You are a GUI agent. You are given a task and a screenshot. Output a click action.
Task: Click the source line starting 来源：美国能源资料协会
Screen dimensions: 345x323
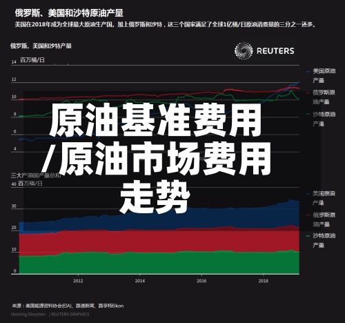tap(68, 306)
